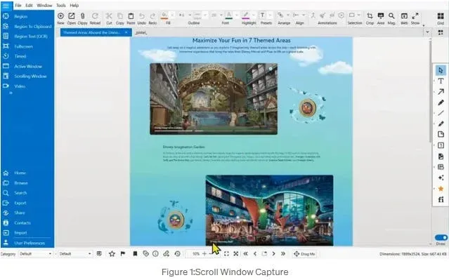Expand the Arrange dropdown arrow
The image size is (449, 280).
(288, 15)
